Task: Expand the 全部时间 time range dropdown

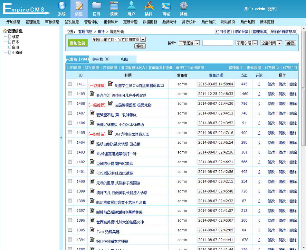Action: (x=271, y=43)
